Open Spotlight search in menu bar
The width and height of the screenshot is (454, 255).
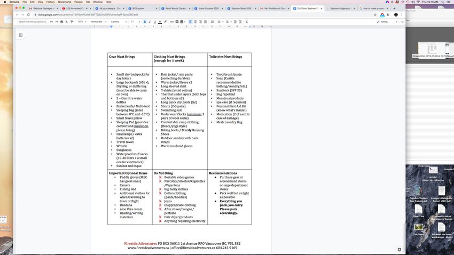(442, 2)
